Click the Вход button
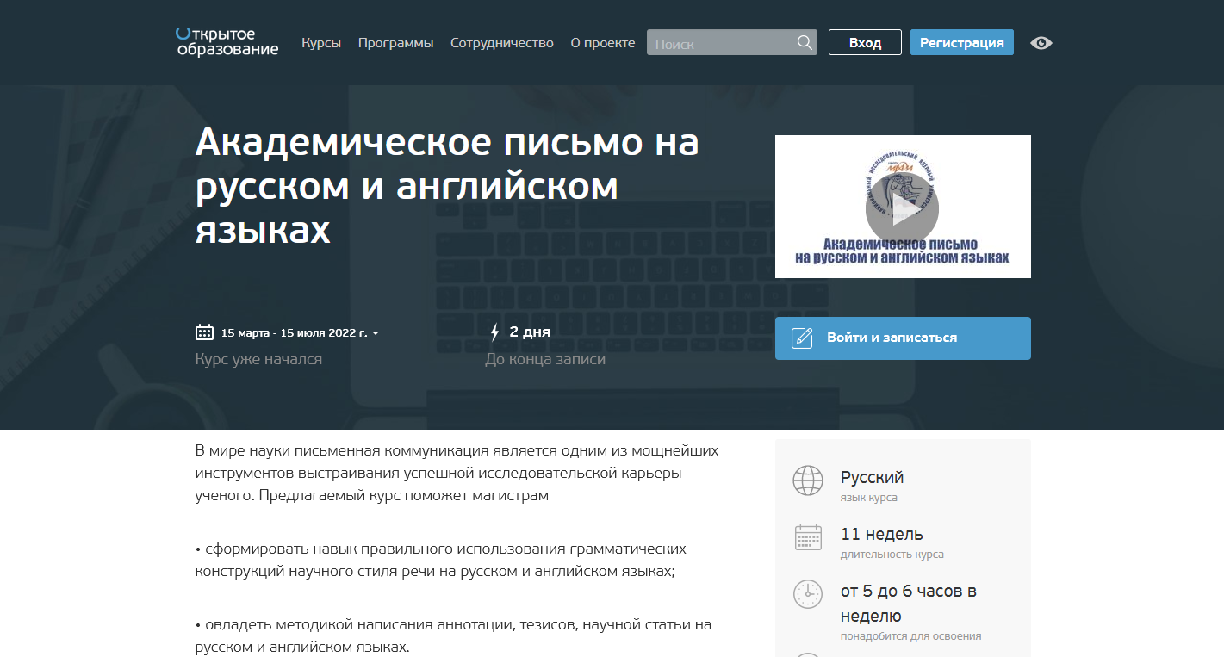Viewport: 1224px width, 657px height. [864, 41]
